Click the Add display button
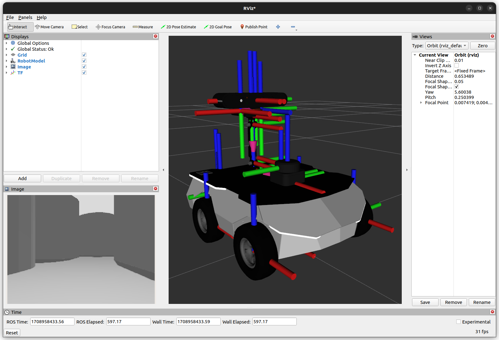This screenshot has height=340, width=499. pos(22,179)
